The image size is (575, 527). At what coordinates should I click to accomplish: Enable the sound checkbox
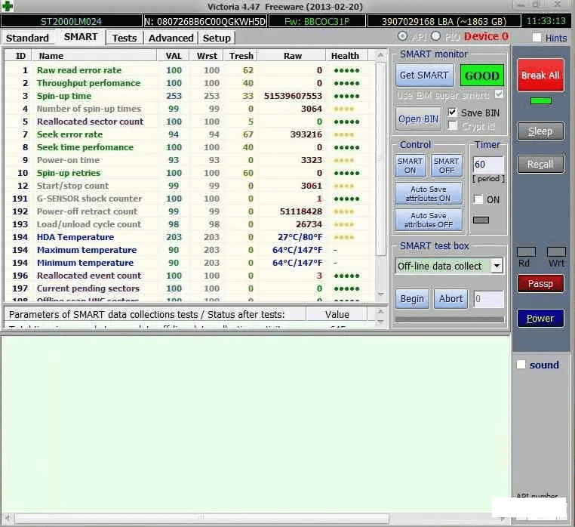pos(521,365)
